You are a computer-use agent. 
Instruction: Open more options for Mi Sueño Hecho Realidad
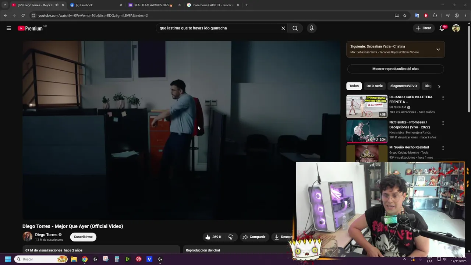[443, 148]
